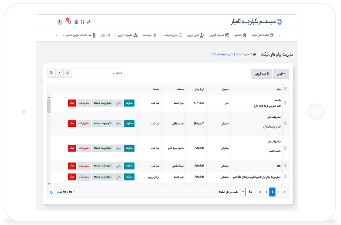Click in the جستجو search field
The image size is (341, 225).
[x=98, y=73]
